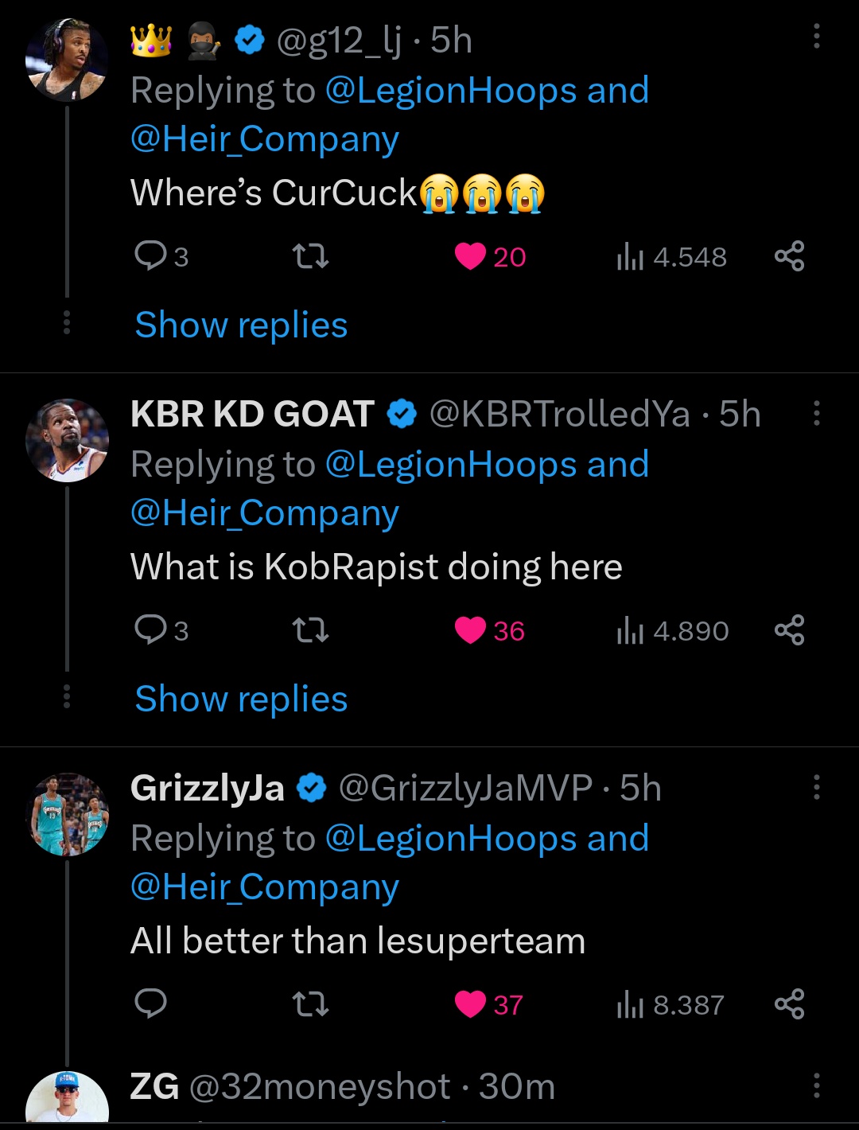Screen dimensions: 859x1130
Task: Retweet the KBR KD GOAT tweet
Action: [x=310, y=630]
